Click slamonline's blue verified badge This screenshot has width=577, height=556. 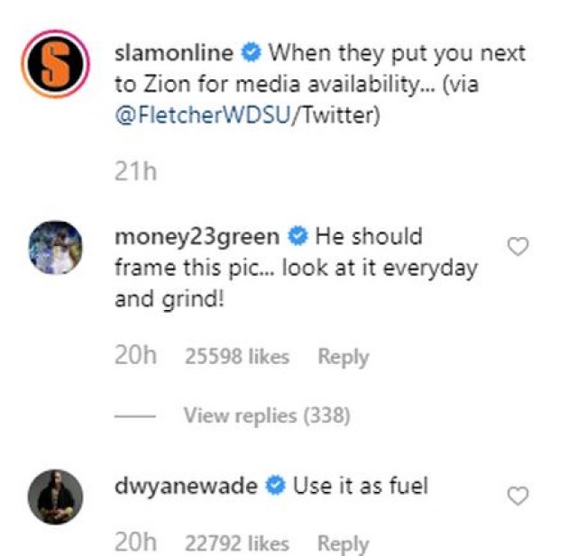point(252,52)
